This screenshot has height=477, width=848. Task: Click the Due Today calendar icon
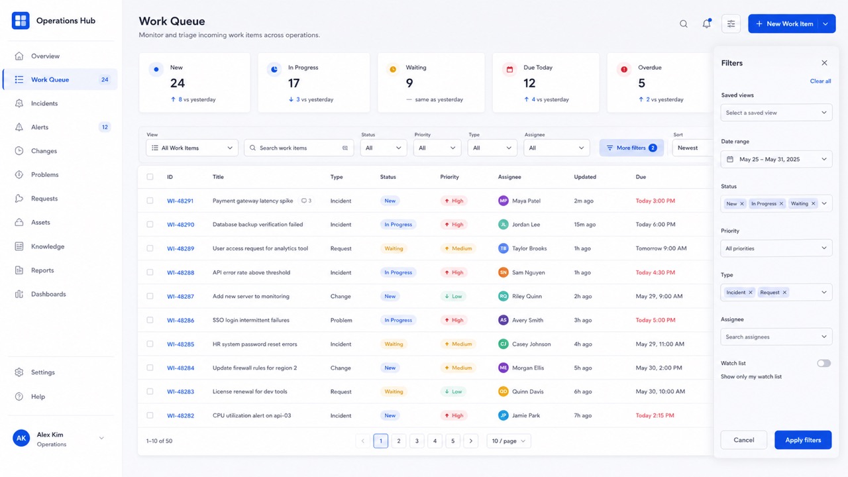point(509,69)
